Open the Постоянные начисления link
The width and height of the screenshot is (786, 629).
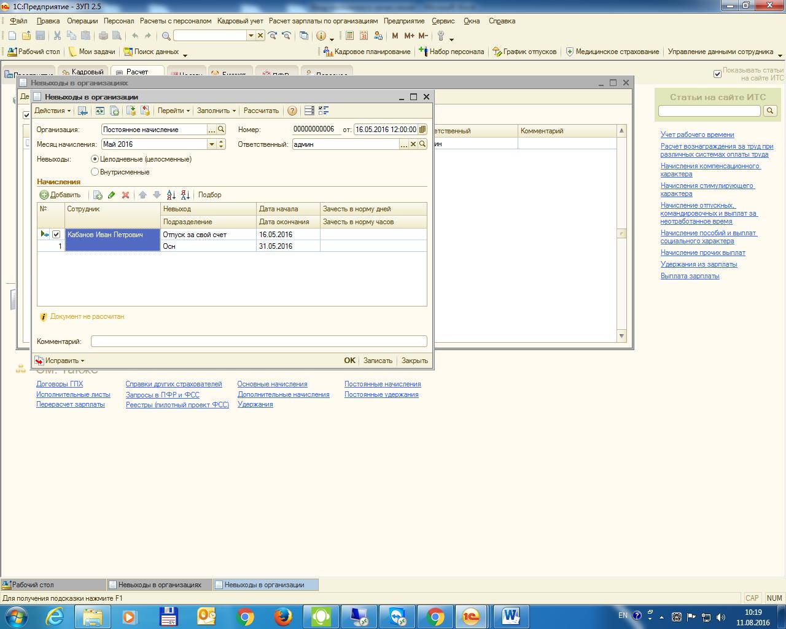tap(383, 384)
